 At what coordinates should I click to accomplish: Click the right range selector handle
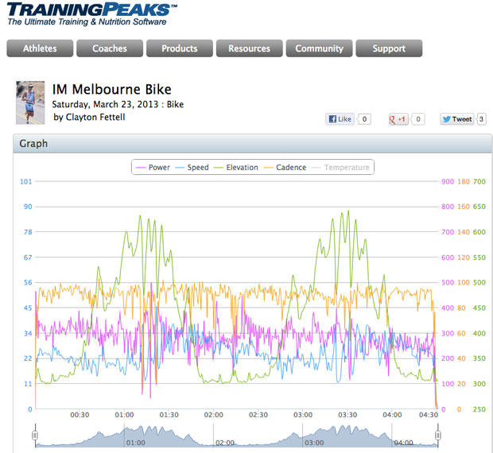438,436
